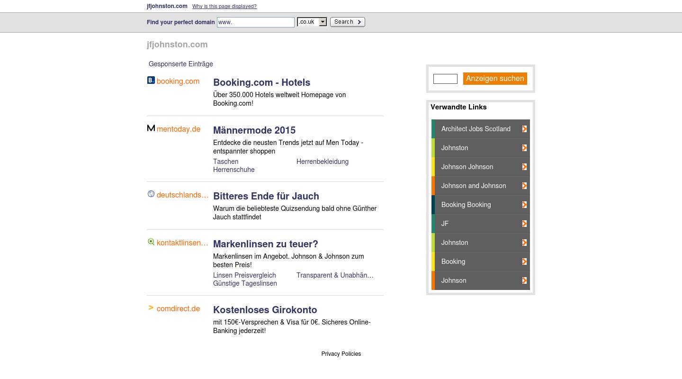Click the orange arrow icon beside comdirect.de
Image resolution: width=682 pixels, height=379 pixels.
[x=151, y=307]
